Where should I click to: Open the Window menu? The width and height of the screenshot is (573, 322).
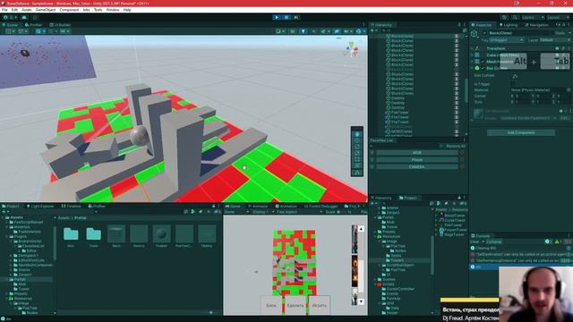113,10
